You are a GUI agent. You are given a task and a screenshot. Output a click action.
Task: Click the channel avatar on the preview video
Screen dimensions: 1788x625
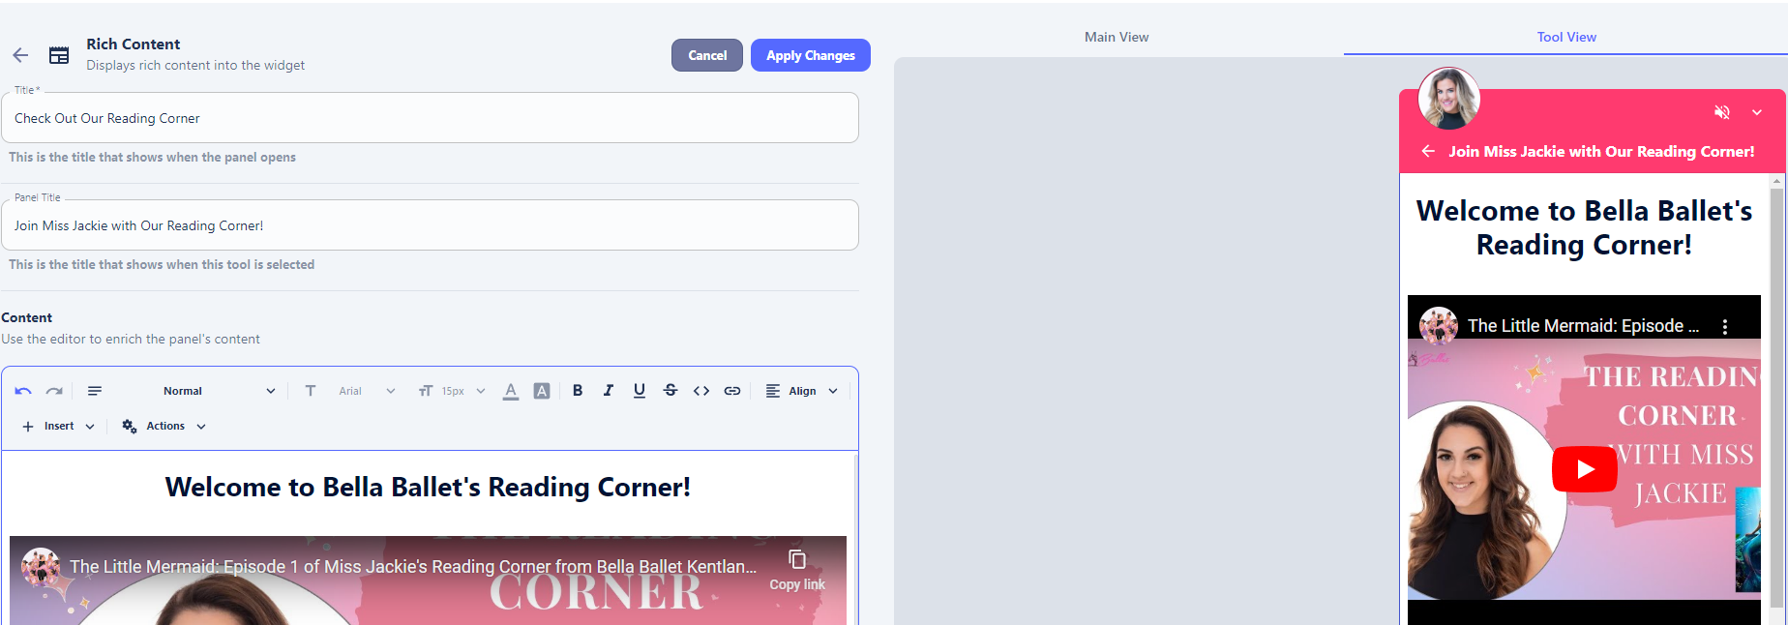pos(1439,326)
